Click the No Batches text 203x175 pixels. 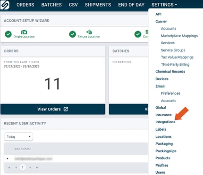[x=122, y=62]
